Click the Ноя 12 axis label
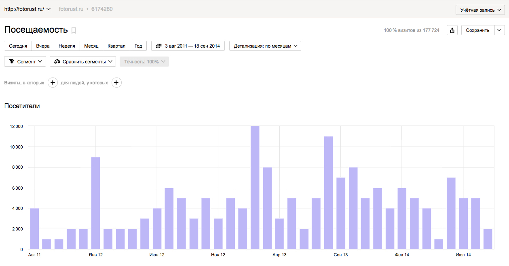This screenshot has height=266, width=509. click(x=218, y=255)
